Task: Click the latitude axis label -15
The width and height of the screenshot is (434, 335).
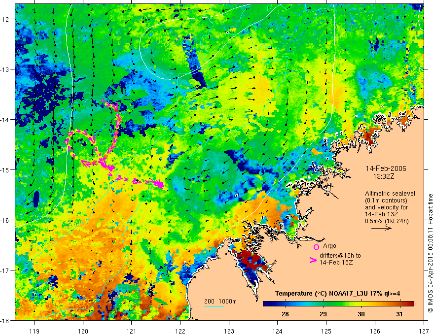Action: (5, 169)
